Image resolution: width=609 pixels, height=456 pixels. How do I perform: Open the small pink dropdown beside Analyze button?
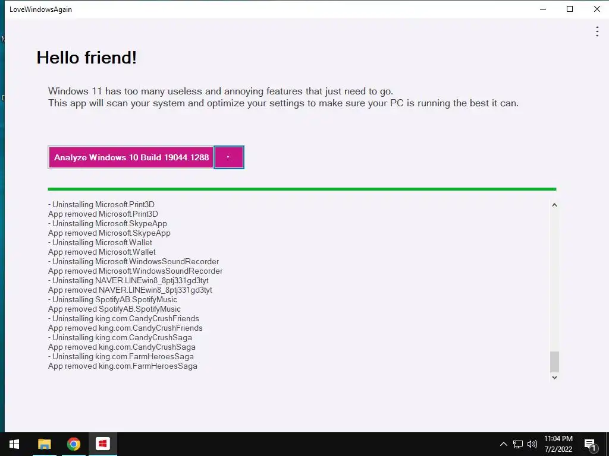(229, 157)
